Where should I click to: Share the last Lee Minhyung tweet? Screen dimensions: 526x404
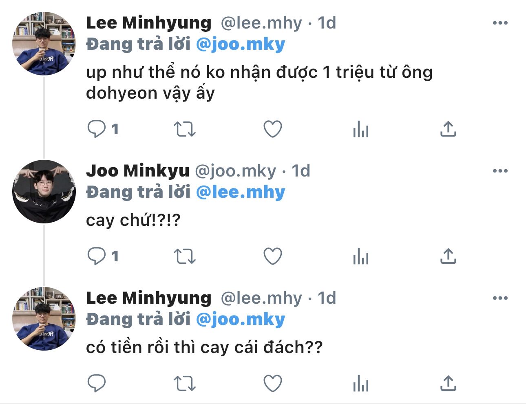pyautogui.click(x=448, y=384)
